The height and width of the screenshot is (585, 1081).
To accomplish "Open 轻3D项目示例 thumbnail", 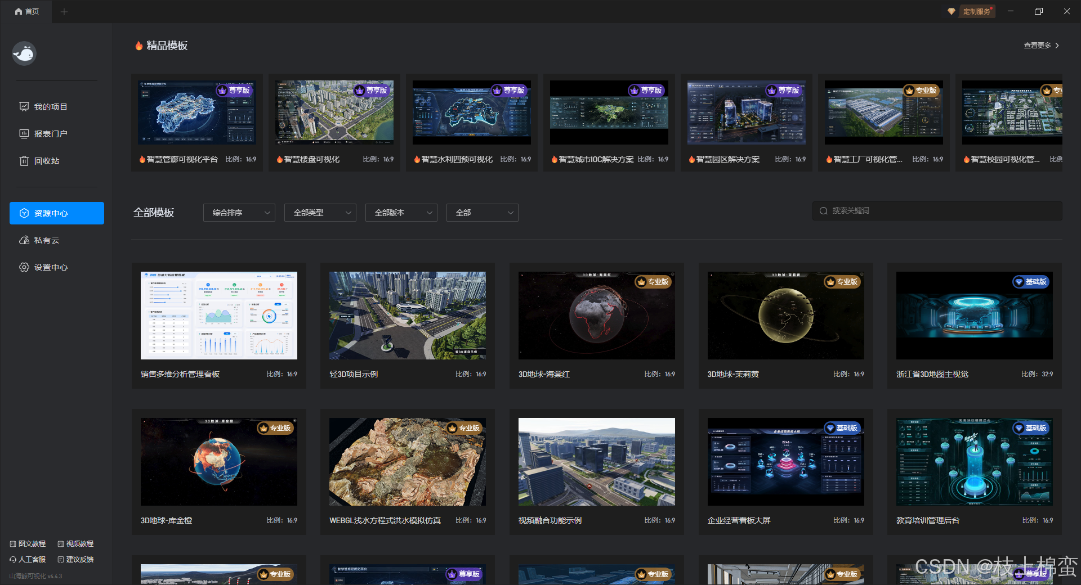I will (x=408, y=316).
